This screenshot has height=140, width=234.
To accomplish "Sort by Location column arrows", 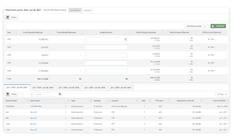I will pyautogui.click(x=137, y=101).
